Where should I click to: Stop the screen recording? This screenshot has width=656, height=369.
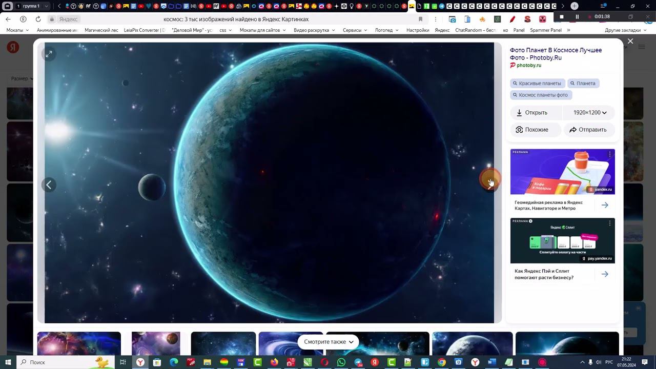coord(562,17)
